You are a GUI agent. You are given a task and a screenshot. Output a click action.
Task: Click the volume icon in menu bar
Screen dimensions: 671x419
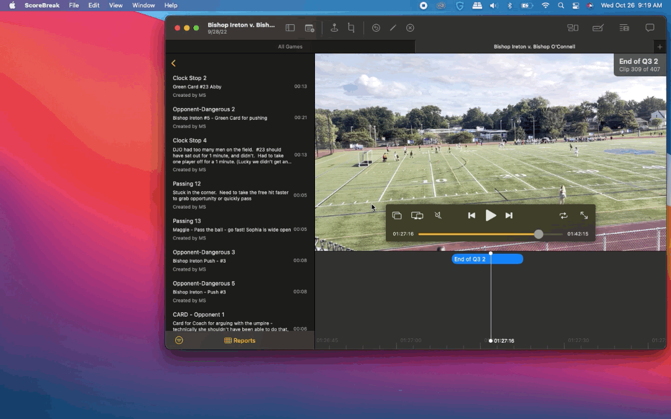pyautogui.click(x=494, y=5)
